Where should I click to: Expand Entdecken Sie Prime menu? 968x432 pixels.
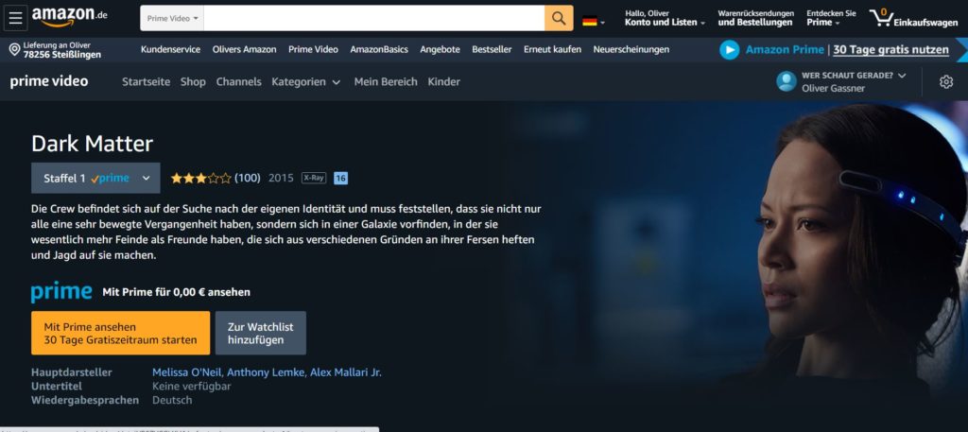(x=831, y=18)
